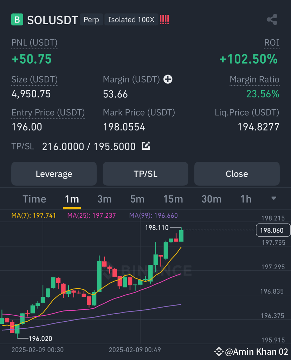Switch to 15m interval

tap(173, 199)
